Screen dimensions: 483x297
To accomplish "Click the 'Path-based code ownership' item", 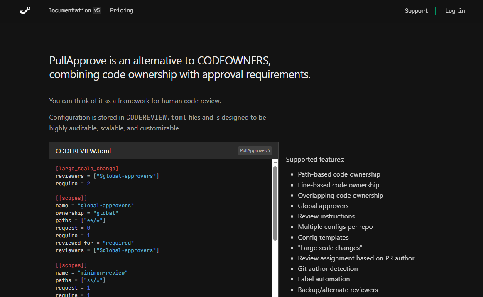I will (x=339, y=174).
